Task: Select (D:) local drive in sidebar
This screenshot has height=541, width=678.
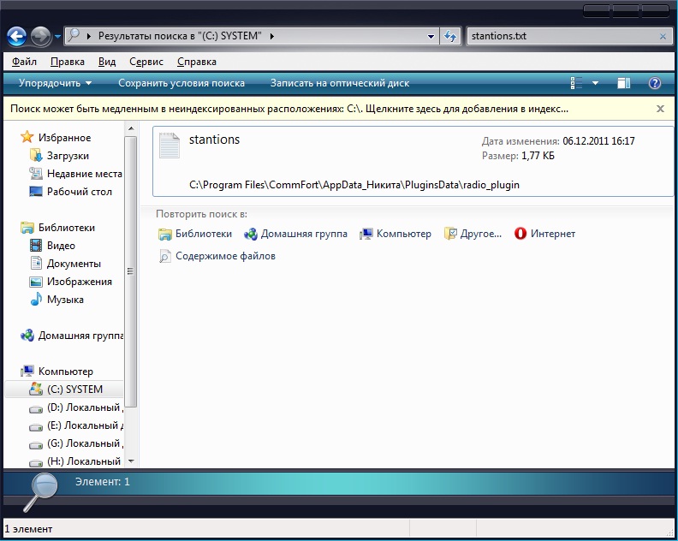Action: tap(77, 407)
